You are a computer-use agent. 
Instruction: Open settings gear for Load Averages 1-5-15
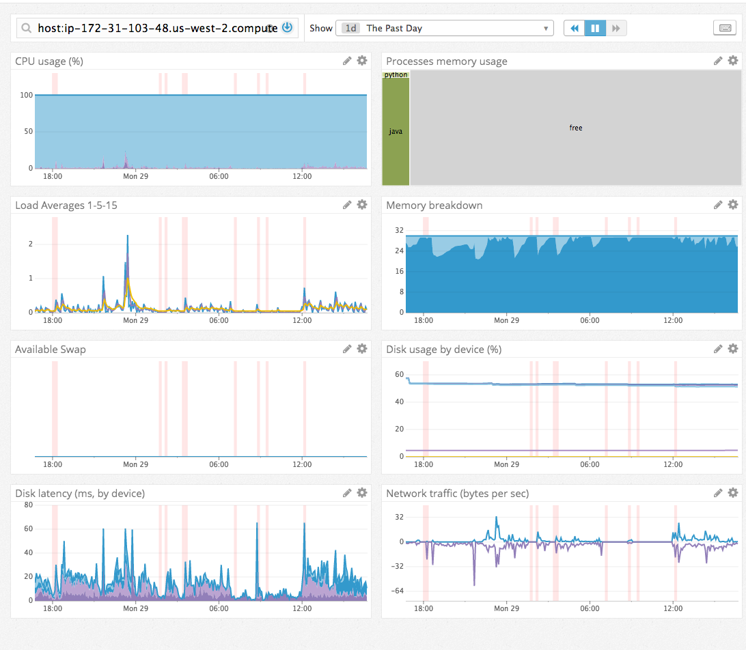(x=362, y=205)
